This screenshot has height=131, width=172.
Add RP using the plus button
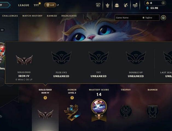point(163,3)
